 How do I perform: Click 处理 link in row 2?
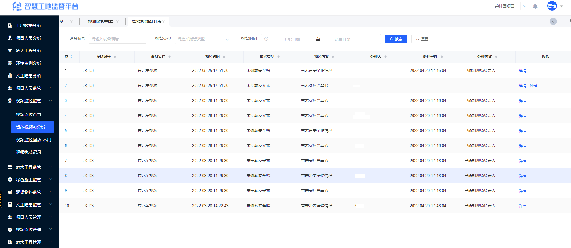click(533, 86)
